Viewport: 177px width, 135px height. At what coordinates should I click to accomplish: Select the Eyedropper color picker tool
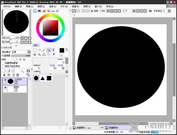[x=53, y=55]
